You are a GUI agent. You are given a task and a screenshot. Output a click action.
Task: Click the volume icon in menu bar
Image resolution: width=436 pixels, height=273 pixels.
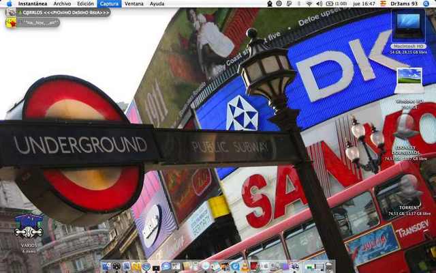click(319, 3)
